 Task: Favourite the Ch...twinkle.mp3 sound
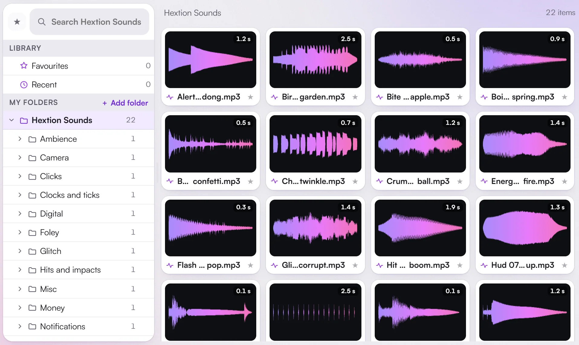355,181
